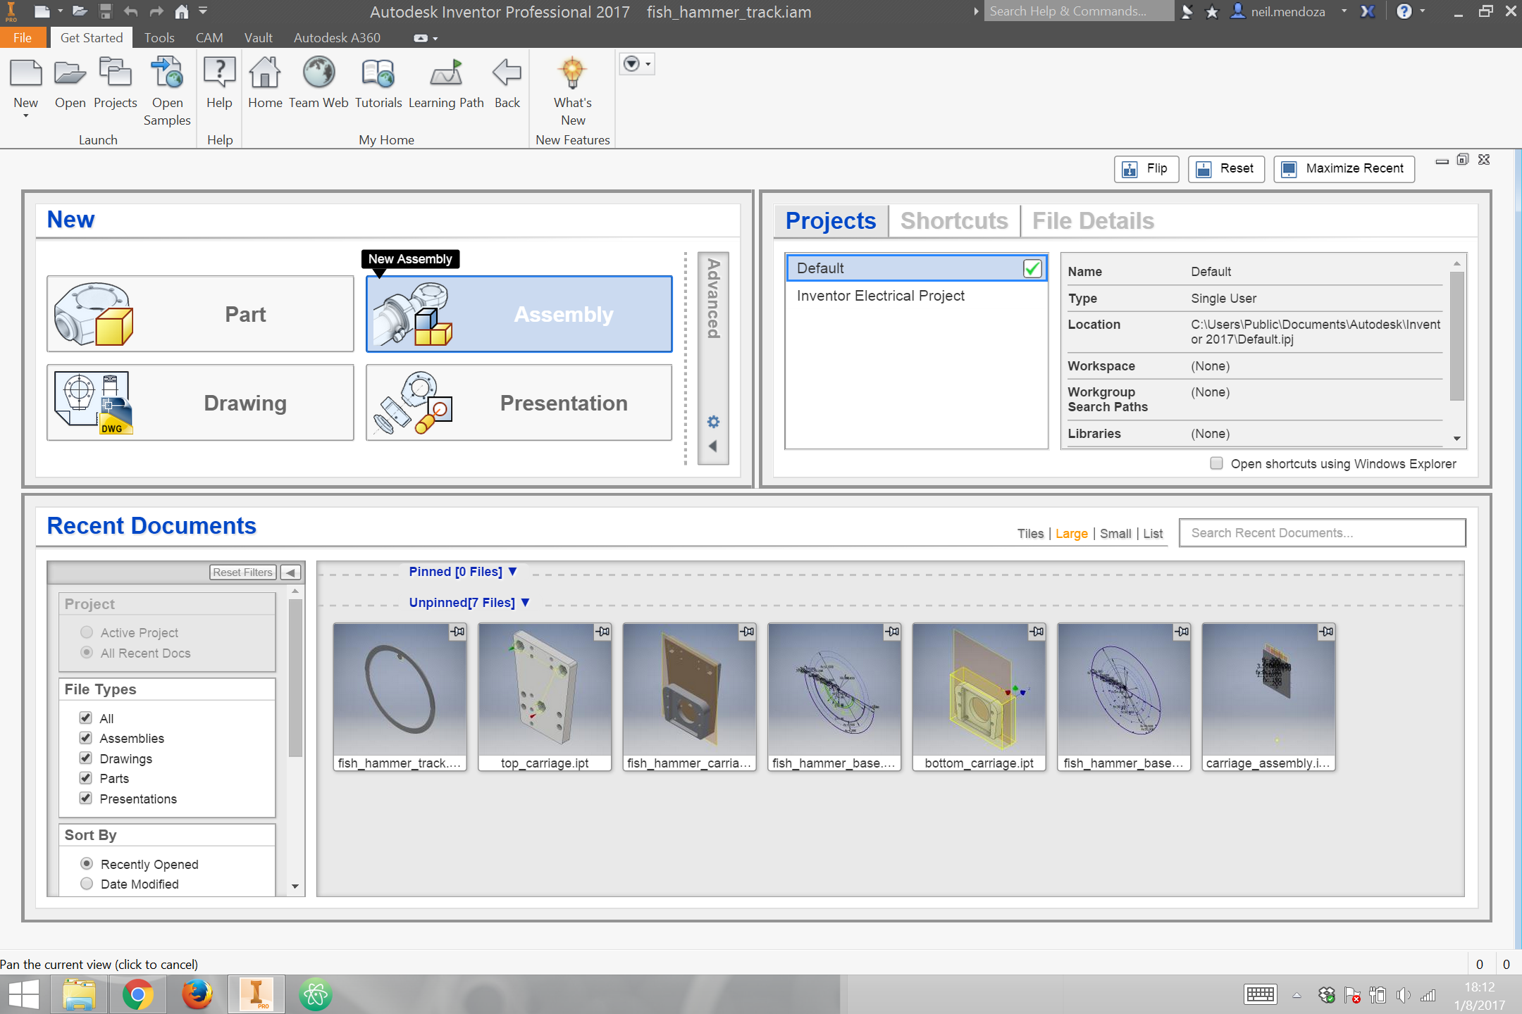Image resolution: width=1522 pixels, height=1014 pixels.
Task: Switch to the Tools ribbon tab
Action: tap(159, 37)
